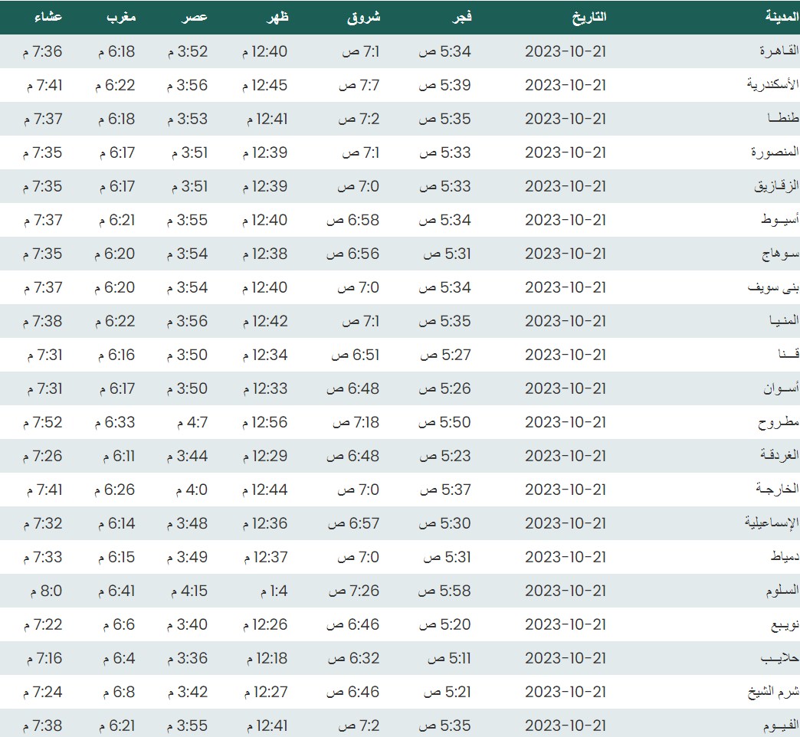Click the السلوم عشاء time 8:0 م
The image size is (800, 737).
coord(47,591)
